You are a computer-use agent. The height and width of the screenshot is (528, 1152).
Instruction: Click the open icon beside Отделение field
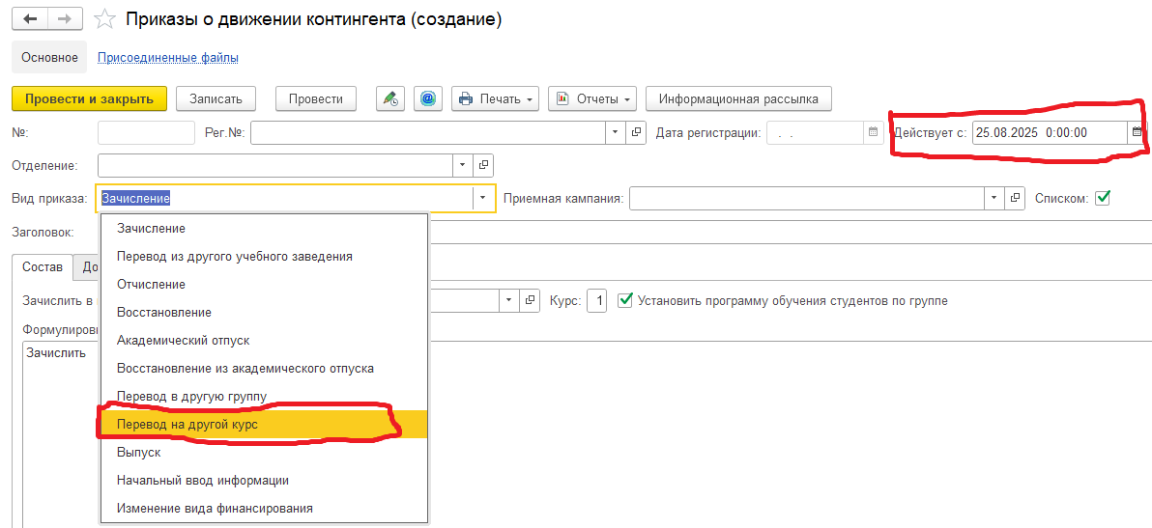[x=484, y=165]
